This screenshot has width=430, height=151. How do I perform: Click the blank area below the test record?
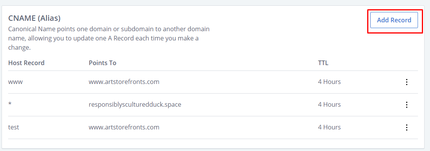tap(213, 144)
